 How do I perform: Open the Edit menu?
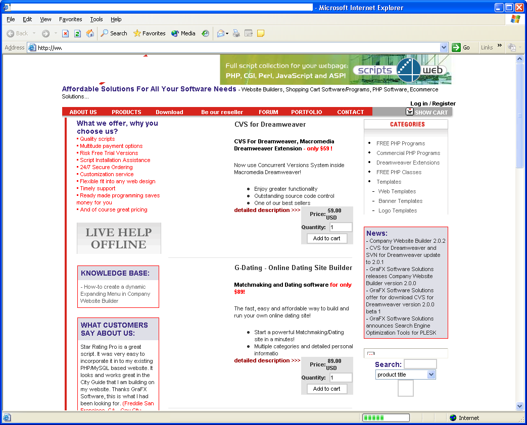[27, 19]
